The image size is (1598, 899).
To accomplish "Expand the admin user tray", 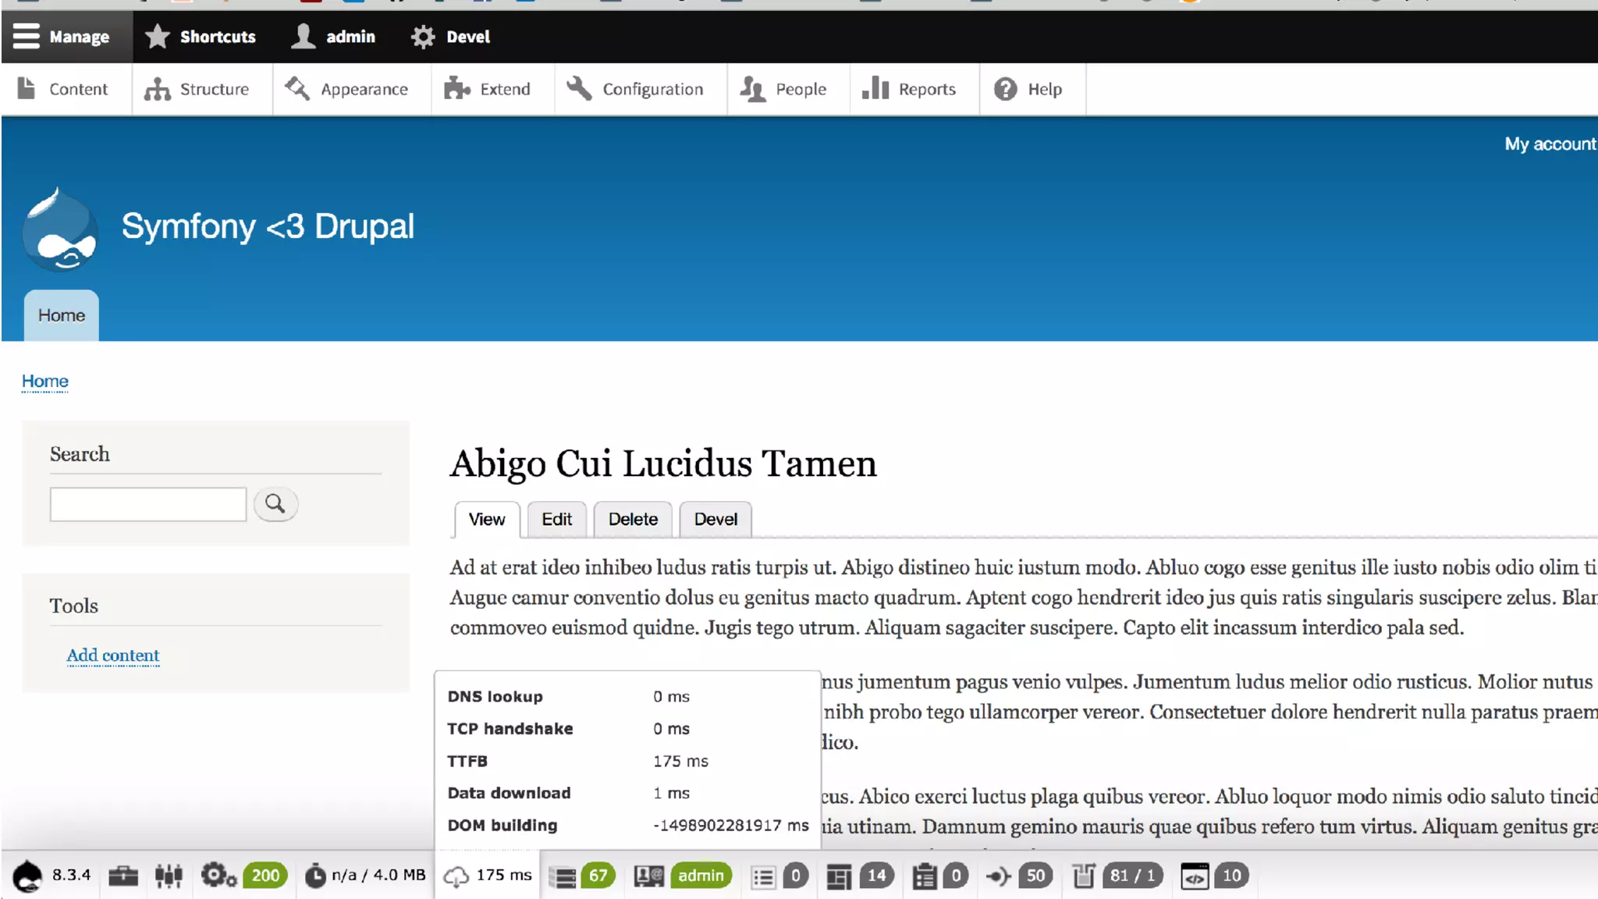I will 334,37.
